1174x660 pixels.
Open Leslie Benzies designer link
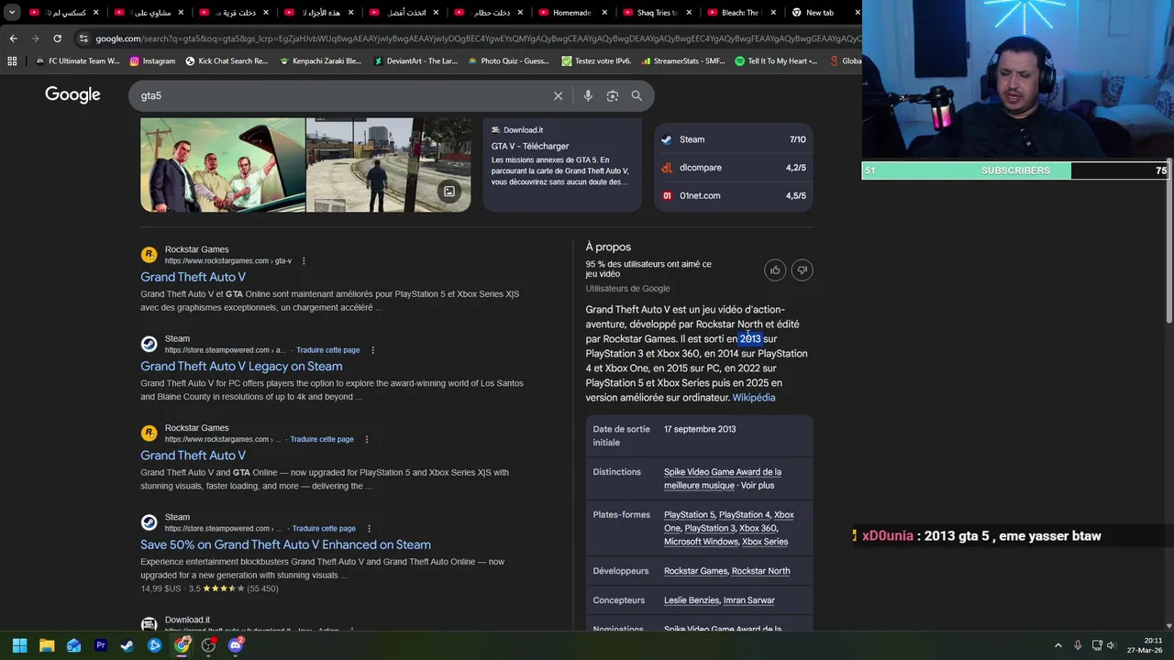(692, 600)
